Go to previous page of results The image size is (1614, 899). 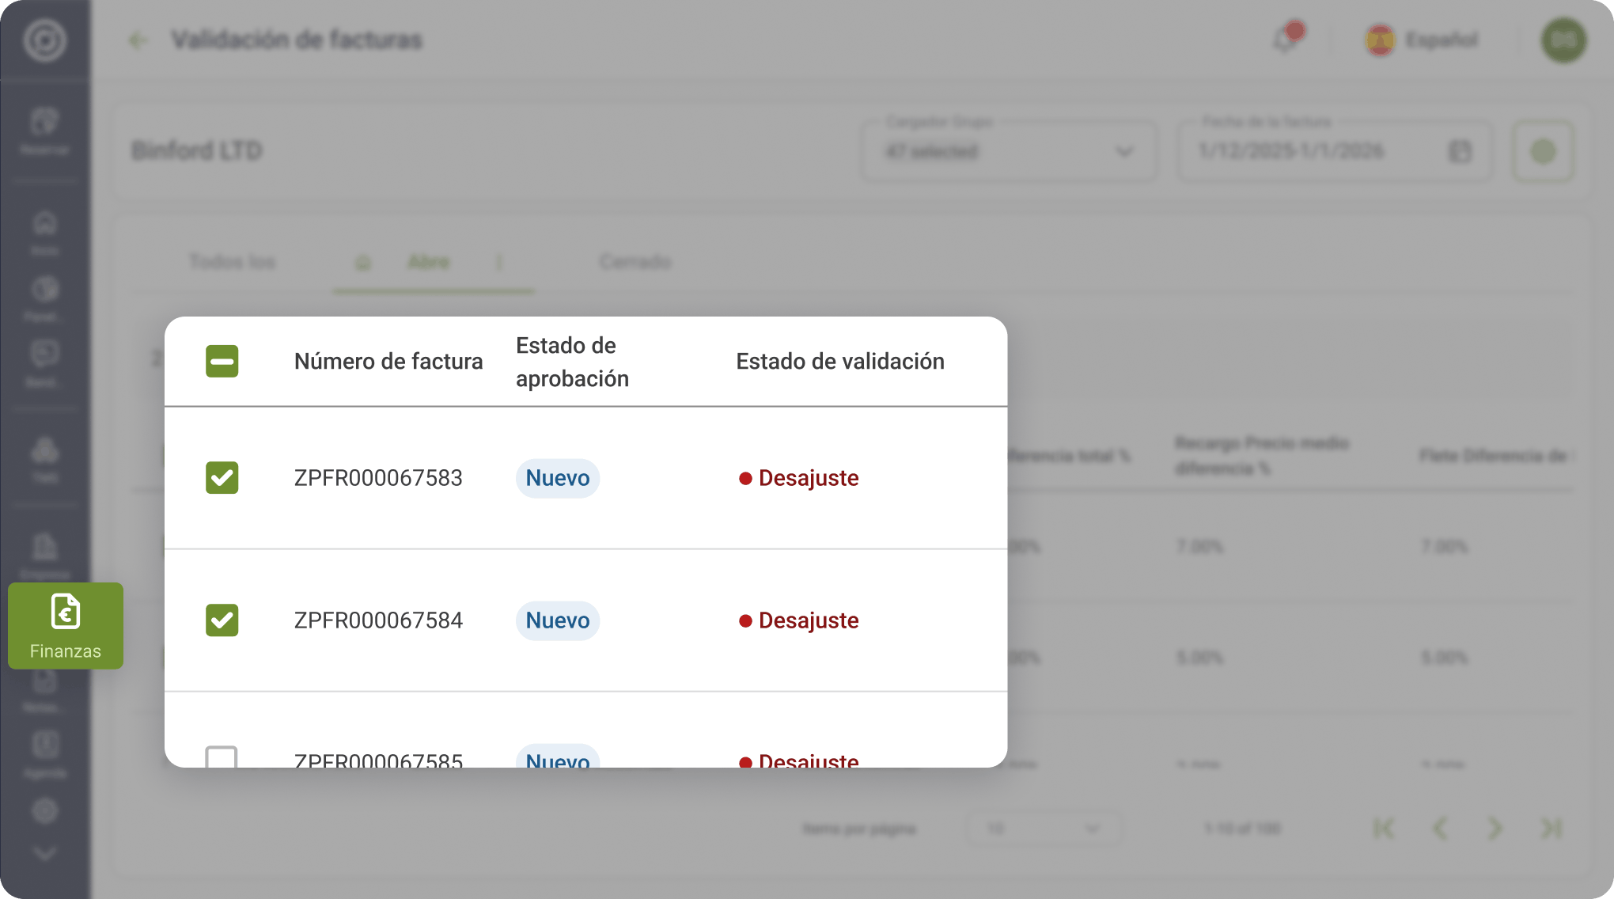pyautogui.click(x=1440, y=829)
